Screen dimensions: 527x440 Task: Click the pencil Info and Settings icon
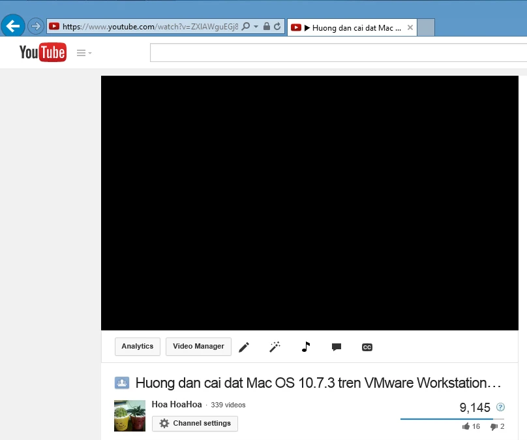coord(244,347)
